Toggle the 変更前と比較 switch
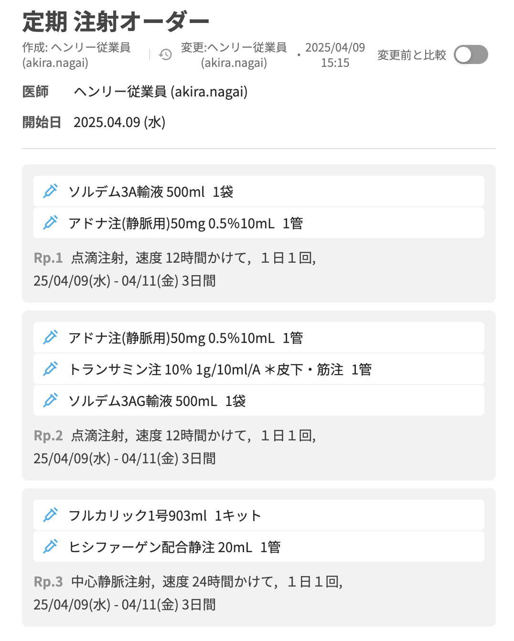The height and width of the screenshot is (641, 514). pyautogui.click(x=471, y=55)
